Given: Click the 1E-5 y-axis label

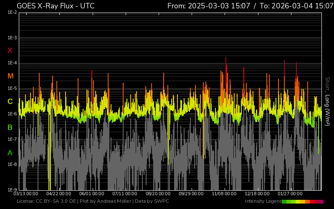Looking at the screenshot, I should click(x=12, y=89).
